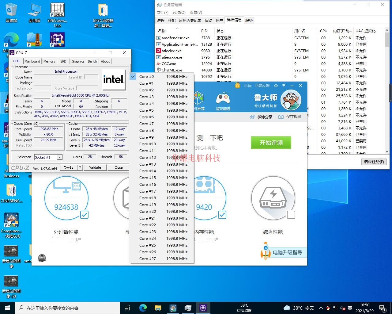Switch to the Memory tab in CPU-Z

click(49, 61)
